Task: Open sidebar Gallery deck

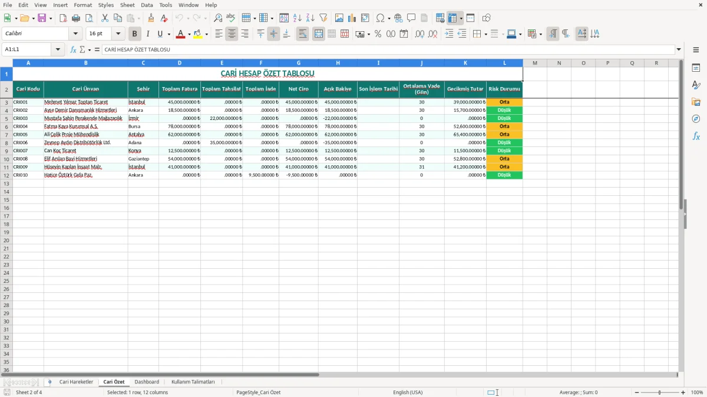Action: point(696,102)
